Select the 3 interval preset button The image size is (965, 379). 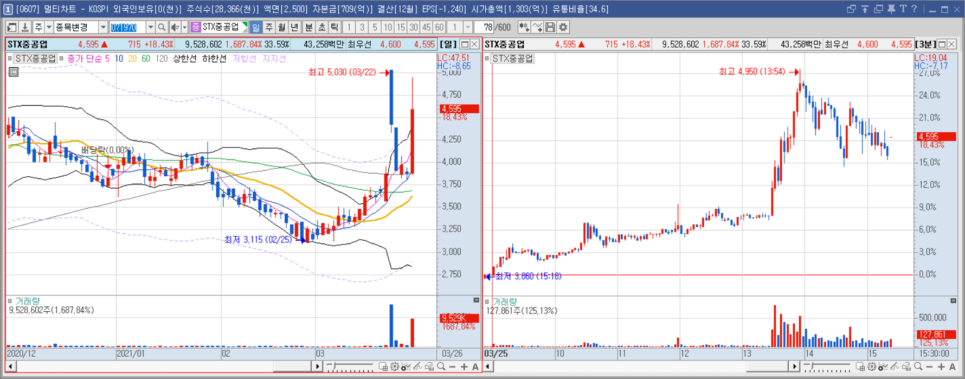[362, 27]
